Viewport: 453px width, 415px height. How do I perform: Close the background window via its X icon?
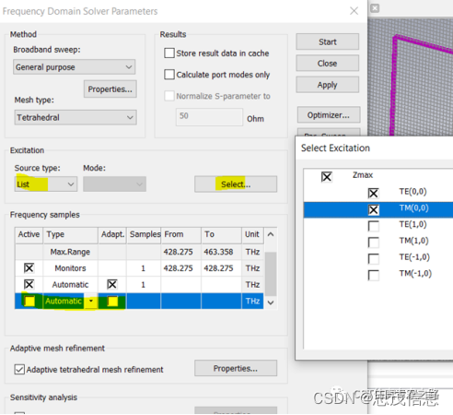click(375, 8)
